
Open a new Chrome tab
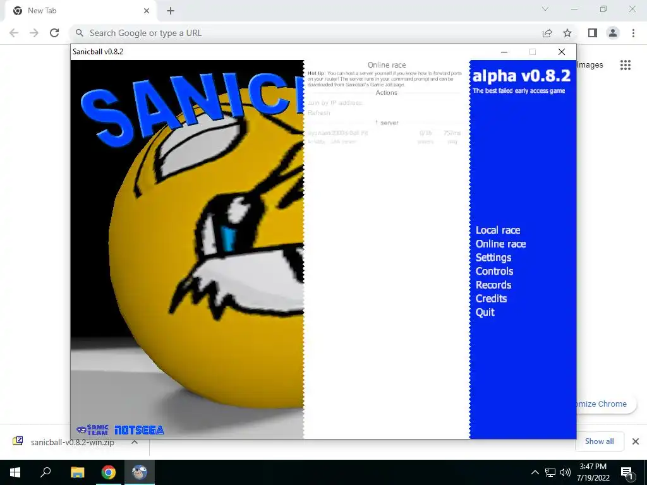click(x=171, y=11)
